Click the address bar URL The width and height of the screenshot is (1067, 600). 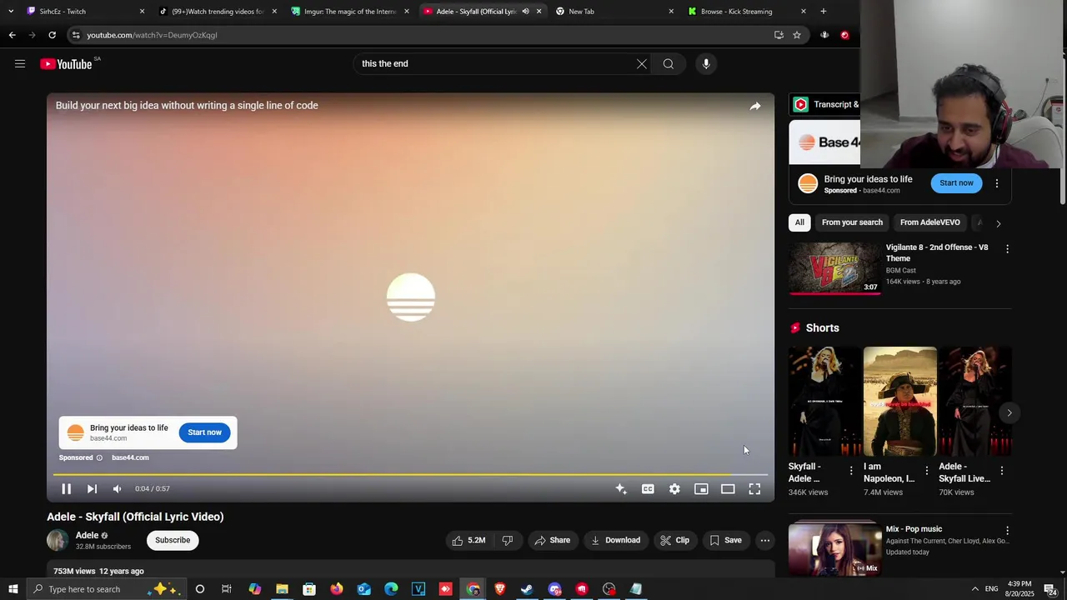click(152, 35)
